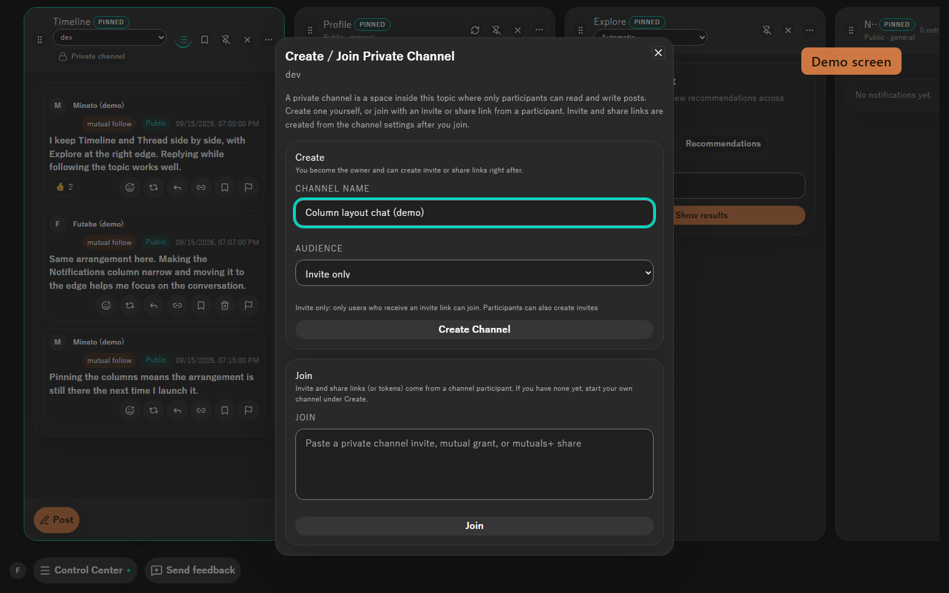Report Minato's 07:00:00 PM post with flag icon
Viewport: 949px width, 593px height.
click(249, 187)
